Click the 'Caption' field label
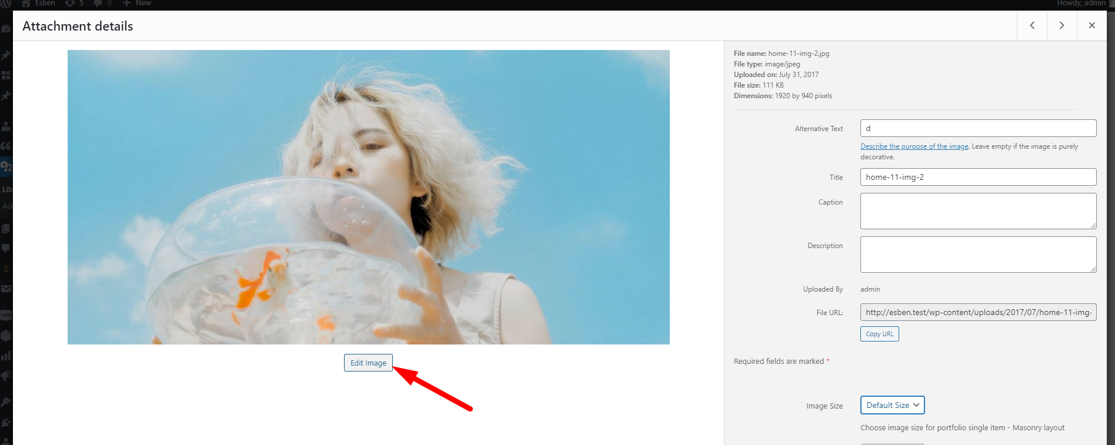Viewport: 1115px width, 445px height. click(x=830, y=202)
